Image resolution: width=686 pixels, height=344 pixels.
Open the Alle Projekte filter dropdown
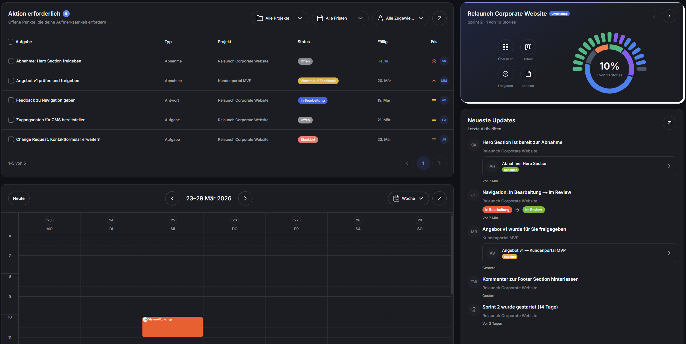tap(280, 18)
